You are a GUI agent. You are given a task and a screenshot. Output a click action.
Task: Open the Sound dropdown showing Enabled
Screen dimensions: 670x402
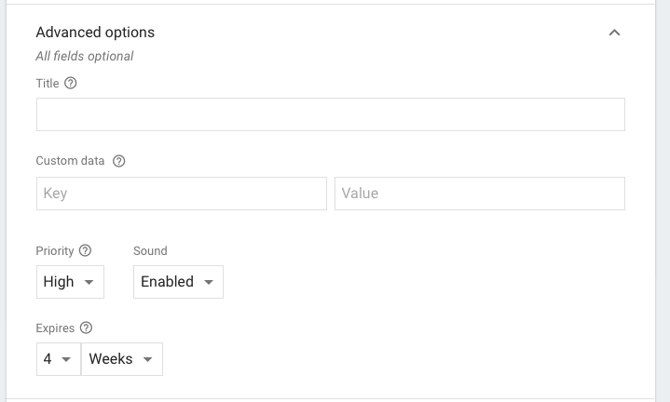[x=178, y=282]
